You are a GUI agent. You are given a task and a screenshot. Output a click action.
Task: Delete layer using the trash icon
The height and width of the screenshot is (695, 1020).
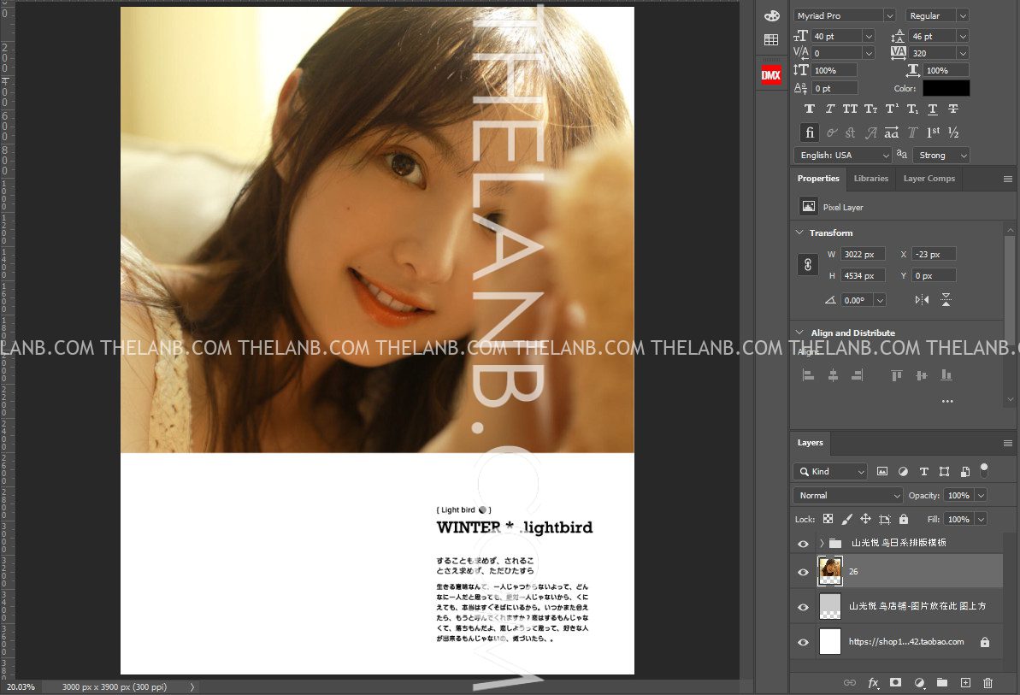(x=988, y=683)
